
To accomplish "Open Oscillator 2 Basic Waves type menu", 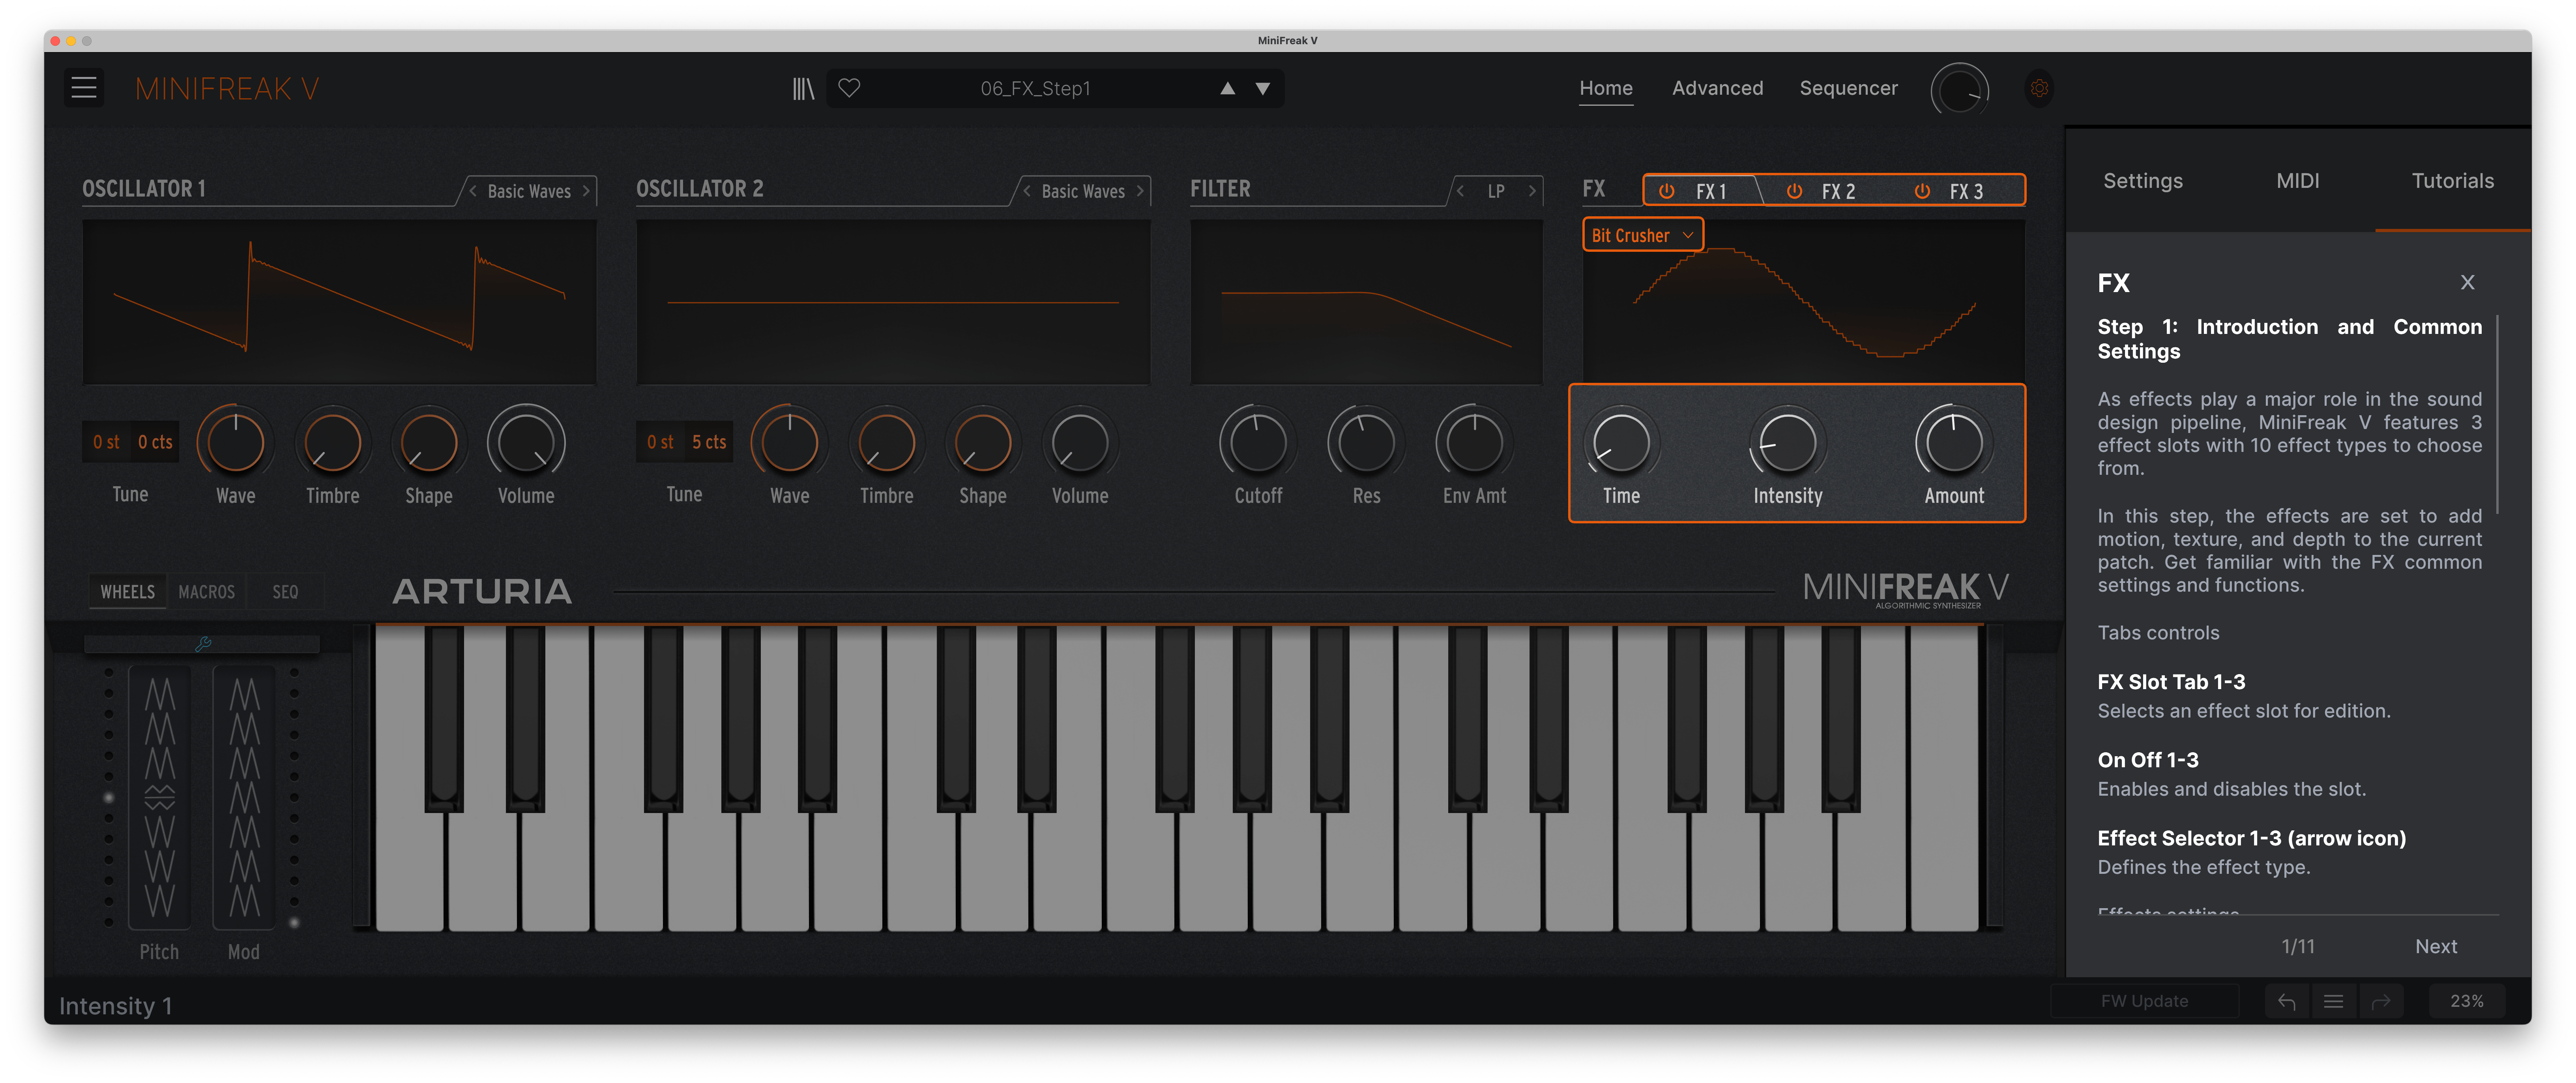I will [x=1083, y=191].
